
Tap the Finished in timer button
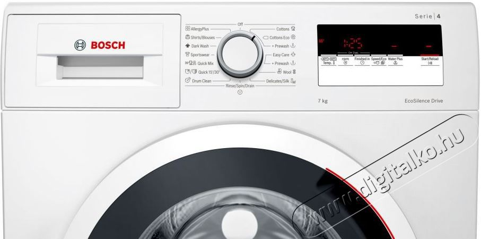(362, 61)
